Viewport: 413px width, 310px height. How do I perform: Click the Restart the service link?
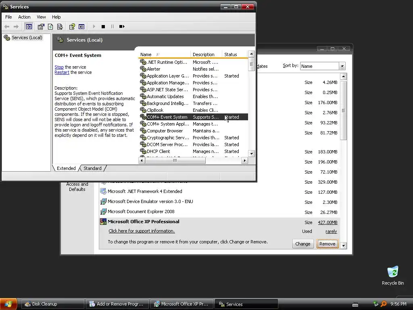[x=62, y=73]
